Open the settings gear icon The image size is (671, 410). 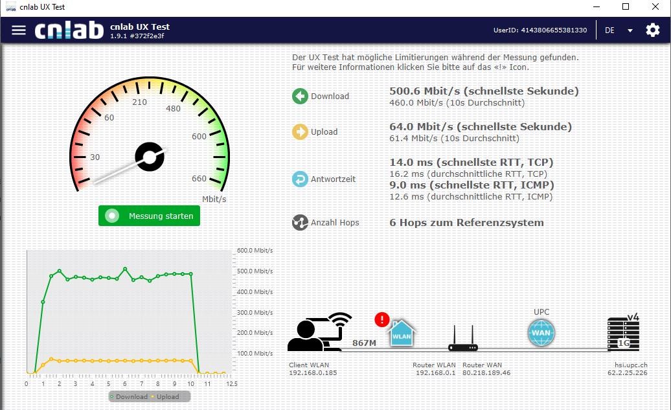652,30
